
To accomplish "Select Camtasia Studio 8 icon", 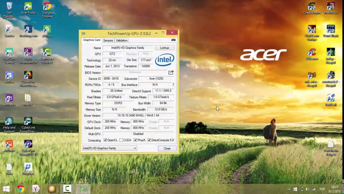I will (47, 56).
